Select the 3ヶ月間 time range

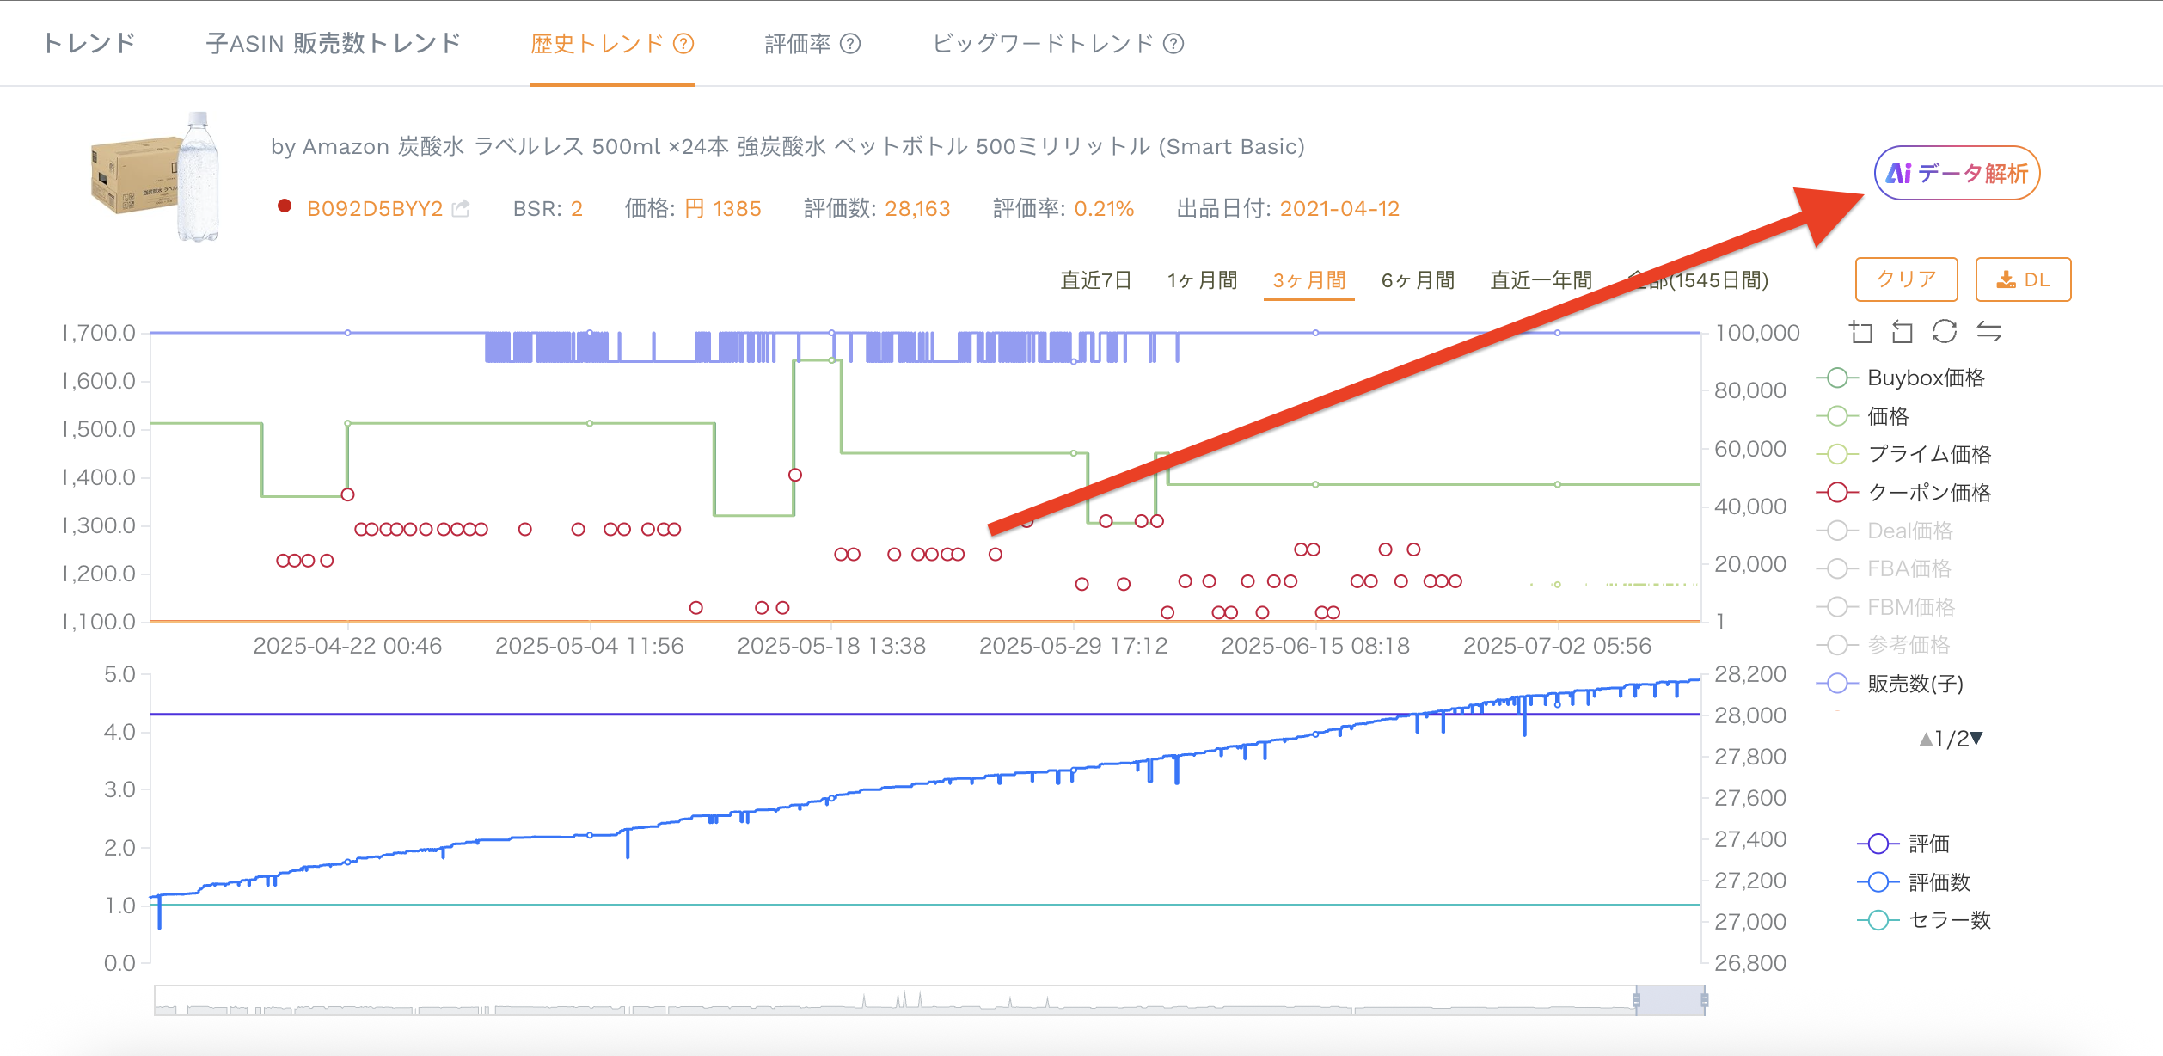[1309, 280]
